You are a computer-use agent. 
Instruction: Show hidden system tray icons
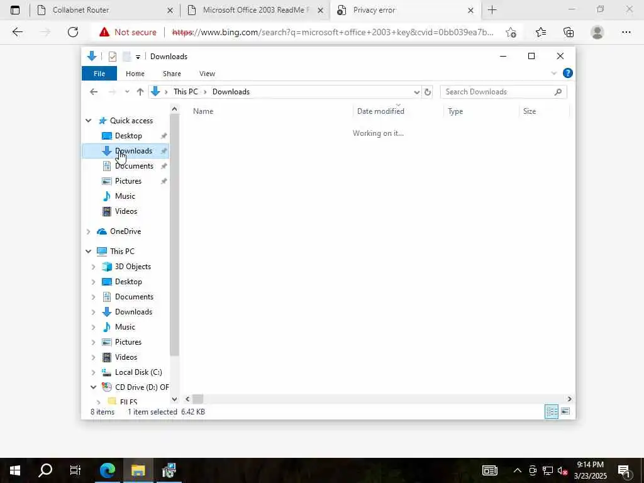[x=518, y=470]
